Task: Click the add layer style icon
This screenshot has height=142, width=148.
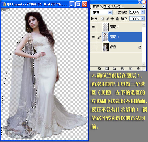Action: [x=99, y=69]
